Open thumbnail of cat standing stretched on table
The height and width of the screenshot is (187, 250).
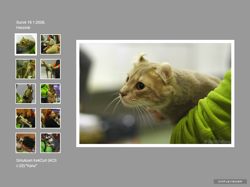[x=50, y=69]
